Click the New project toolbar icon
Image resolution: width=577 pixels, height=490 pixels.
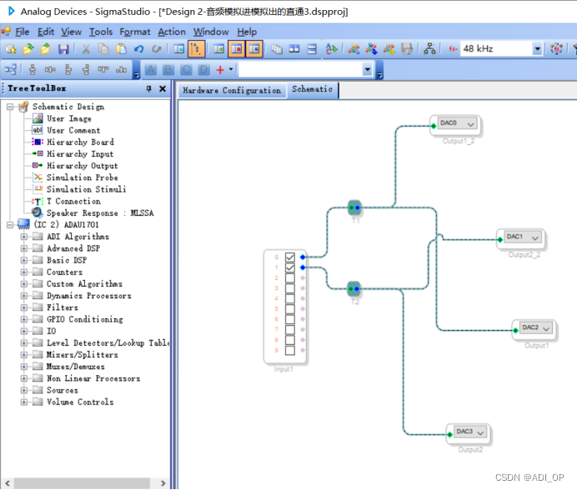coord(11,49)
